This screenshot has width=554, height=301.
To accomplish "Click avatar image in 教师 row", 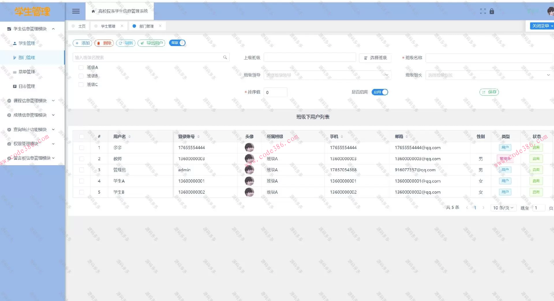I will pyautogui.click(x=249, y=159).
